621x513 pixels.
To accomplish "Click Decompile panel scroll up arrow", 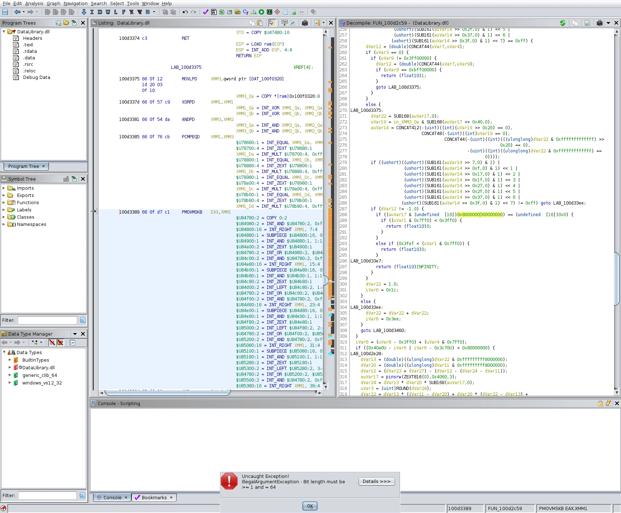I will pos(617,31).
